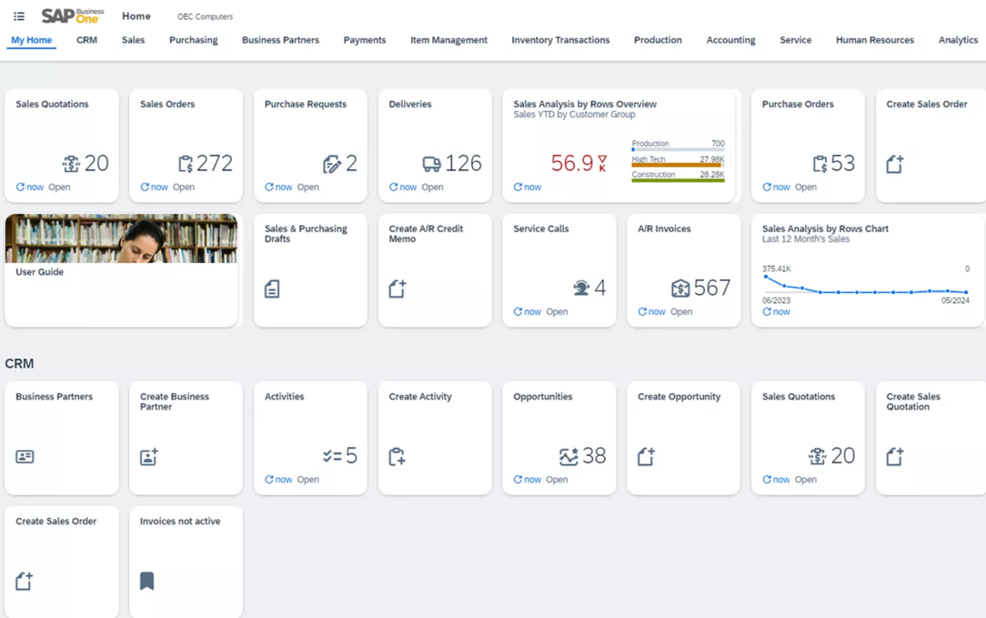Open the Analytics menu
The image size is (986, 618).
click(957, 40)
